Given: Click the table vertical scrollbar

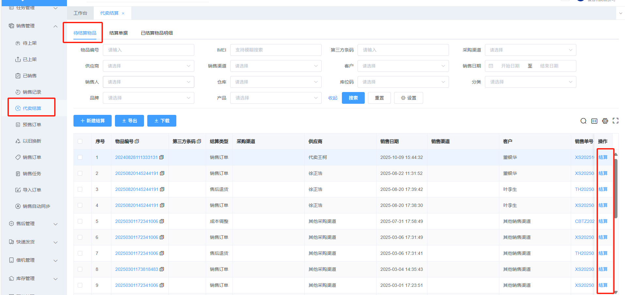Looking at the screenshot, I should 616,188.
